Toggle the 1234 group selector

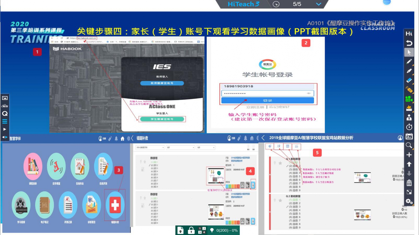pyautogui.click(x=202, y=230)
